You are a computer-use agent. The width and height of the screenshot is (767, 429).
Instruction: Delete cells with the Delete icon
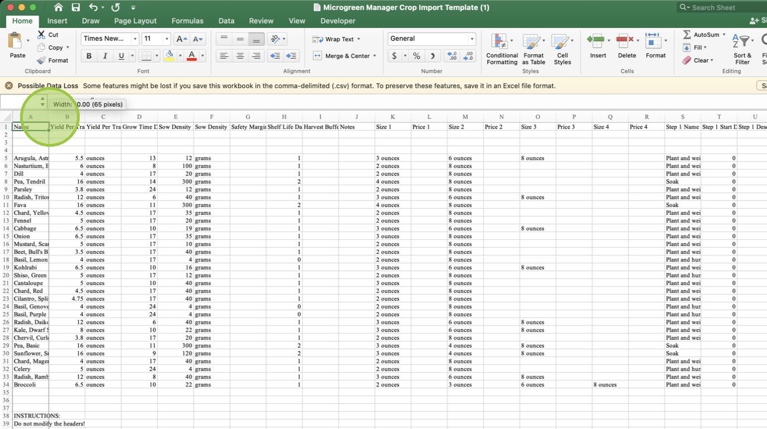(x=627, y=46)
